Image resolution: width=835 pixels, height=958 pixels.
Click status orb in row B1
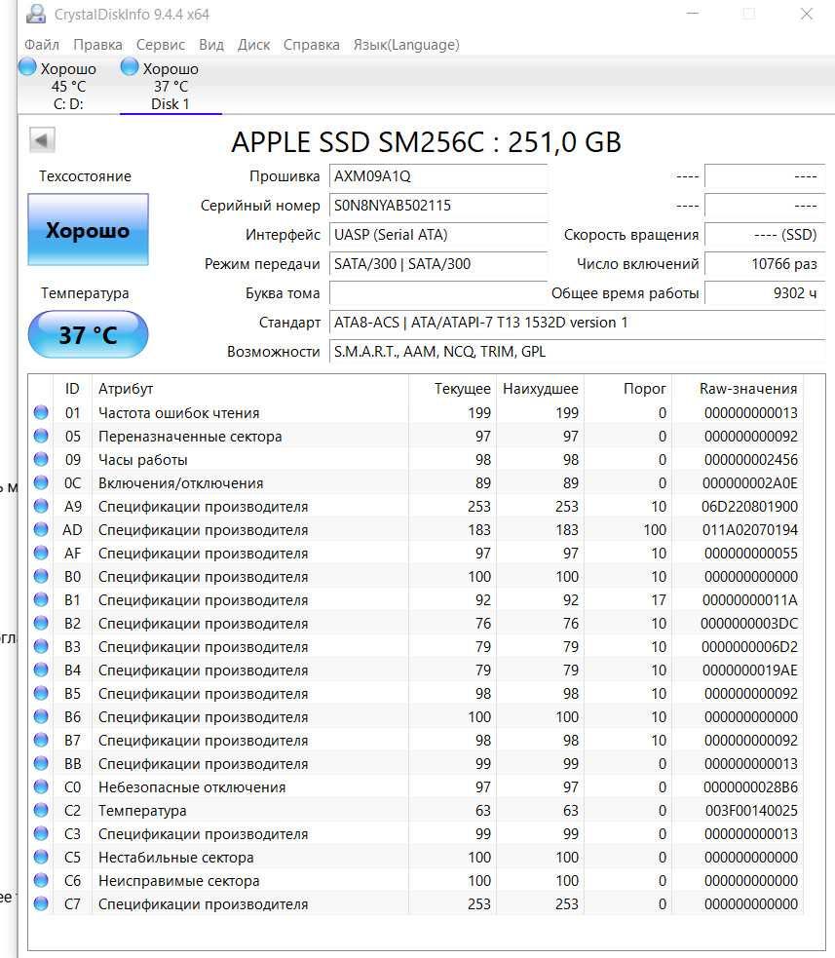41,599
